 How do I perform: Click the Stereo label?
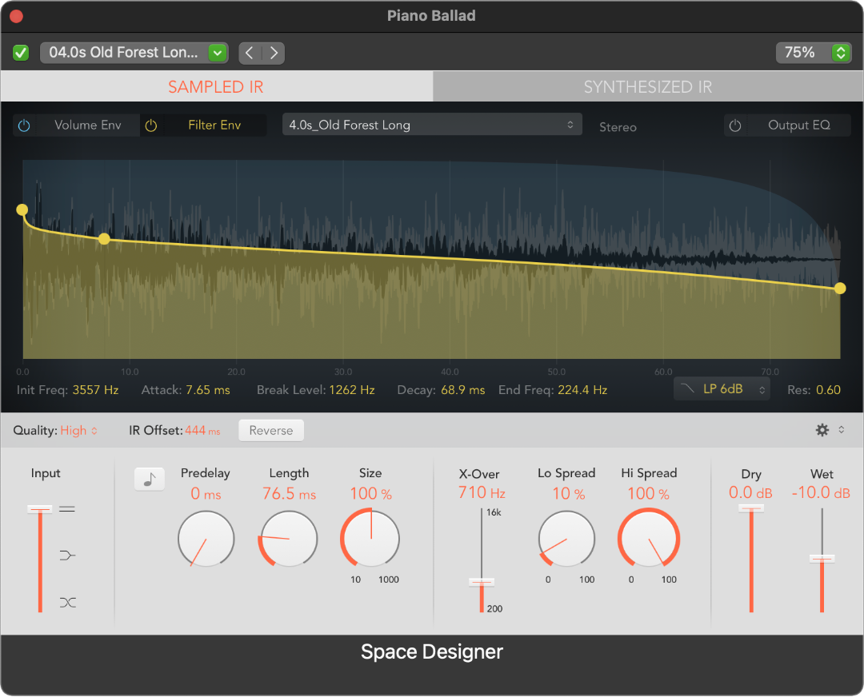point(618,127)
